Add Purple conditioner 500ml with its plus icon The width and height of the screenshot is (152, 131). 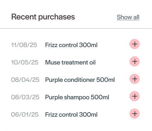tap(135, 79)
